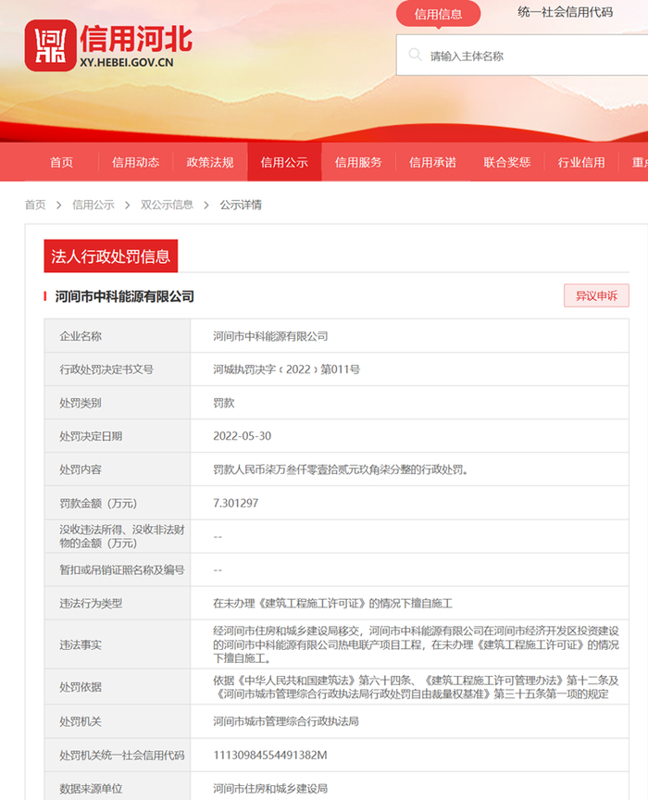
Task: Click the 行政处罚决定书文号 label
Action: coord(106,369)
